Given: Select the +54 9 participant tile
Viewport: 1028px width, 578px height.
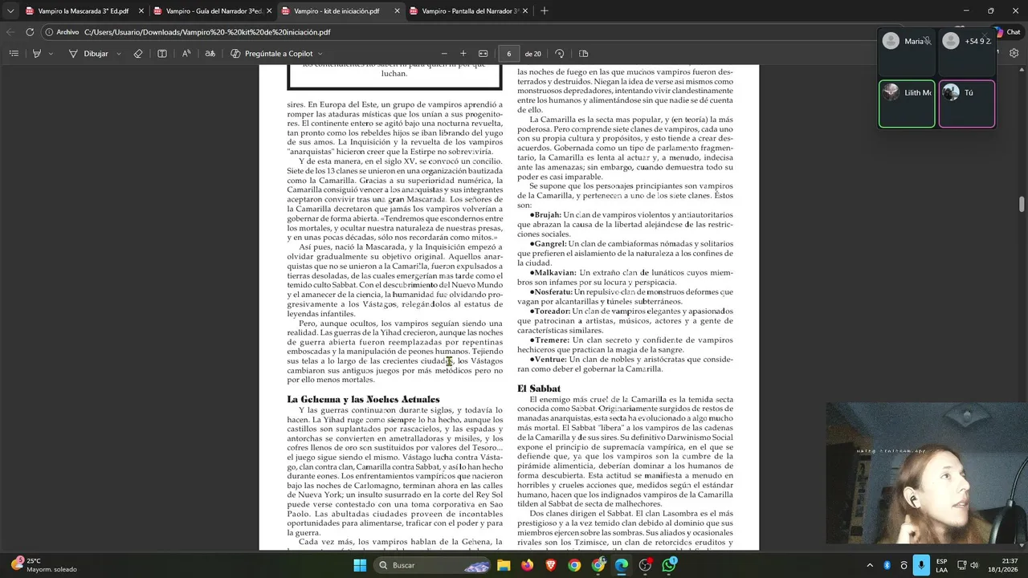Looking at the screenshot, I should point(967,52).
